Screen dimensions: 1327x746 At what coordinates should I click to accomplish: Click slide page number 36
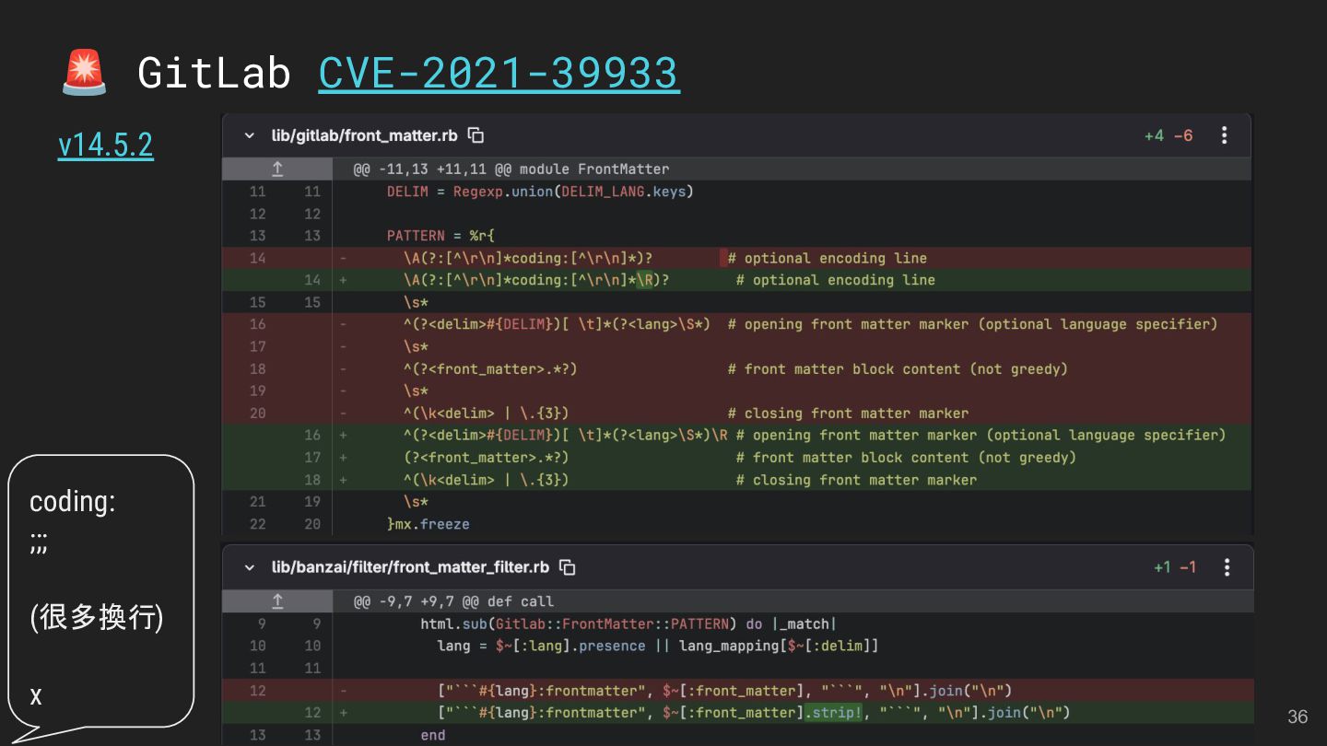(1298, 717)
